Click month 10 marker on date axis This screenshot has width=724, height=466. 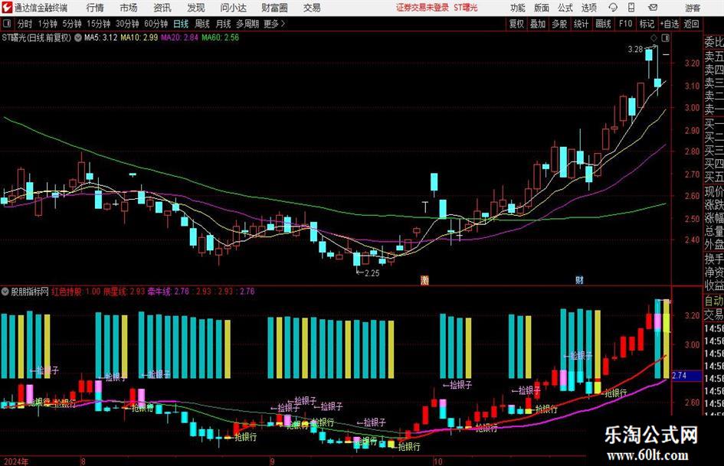[x=437, y=461]
